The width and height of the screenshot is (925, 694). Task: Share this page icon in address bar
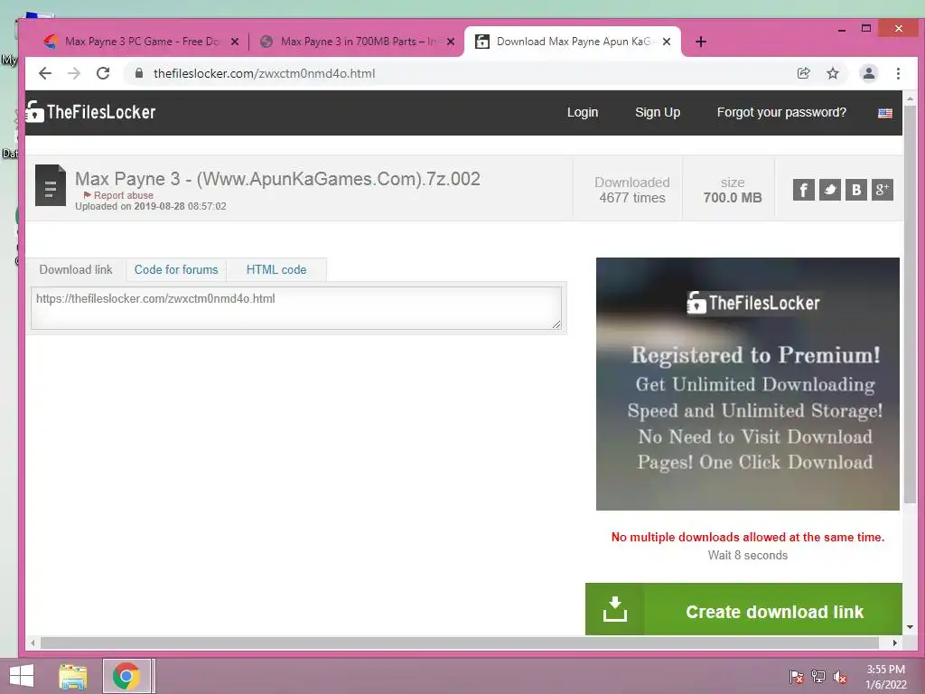803,73
